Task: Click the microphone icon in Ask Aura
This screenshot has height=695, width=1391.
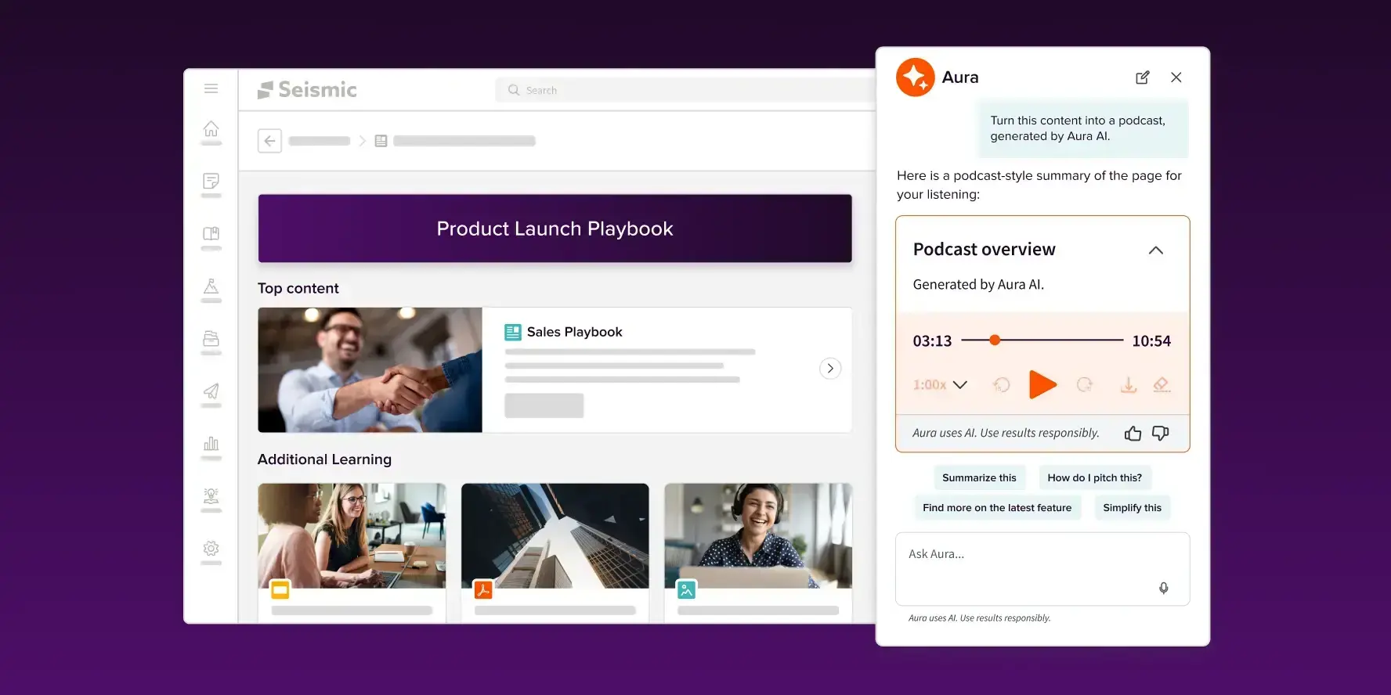Action: (x=1164, y=588)
